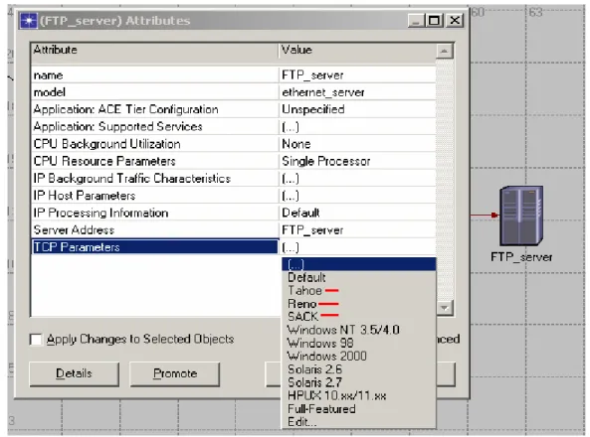Select Application: ACE Tier Configuration attribute
590x437 pixels.
[155, 109]
